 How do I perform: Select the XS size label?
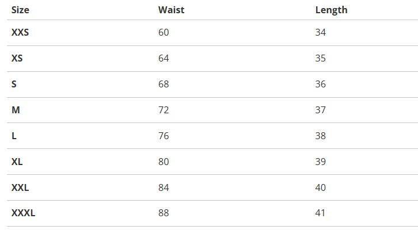(17, 59)
